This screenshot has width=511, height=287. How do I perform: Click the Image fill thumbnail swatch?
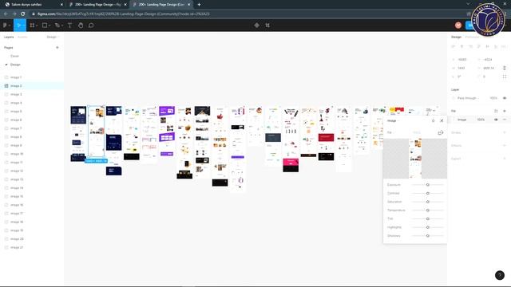pos(454,120)
